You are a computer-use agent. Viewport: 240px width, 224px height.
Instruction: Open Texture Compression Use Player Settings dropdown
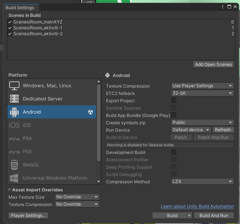pos(202,86)
